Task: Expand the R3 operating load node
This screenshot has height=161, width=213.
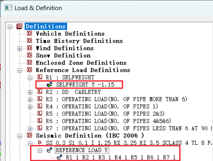Action: click(x=30, y=100)
